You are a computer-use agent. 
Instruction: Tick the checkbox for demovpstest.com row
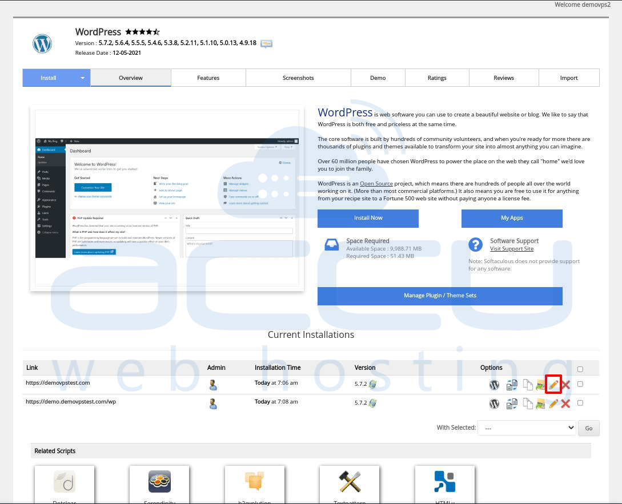(580, 384)
